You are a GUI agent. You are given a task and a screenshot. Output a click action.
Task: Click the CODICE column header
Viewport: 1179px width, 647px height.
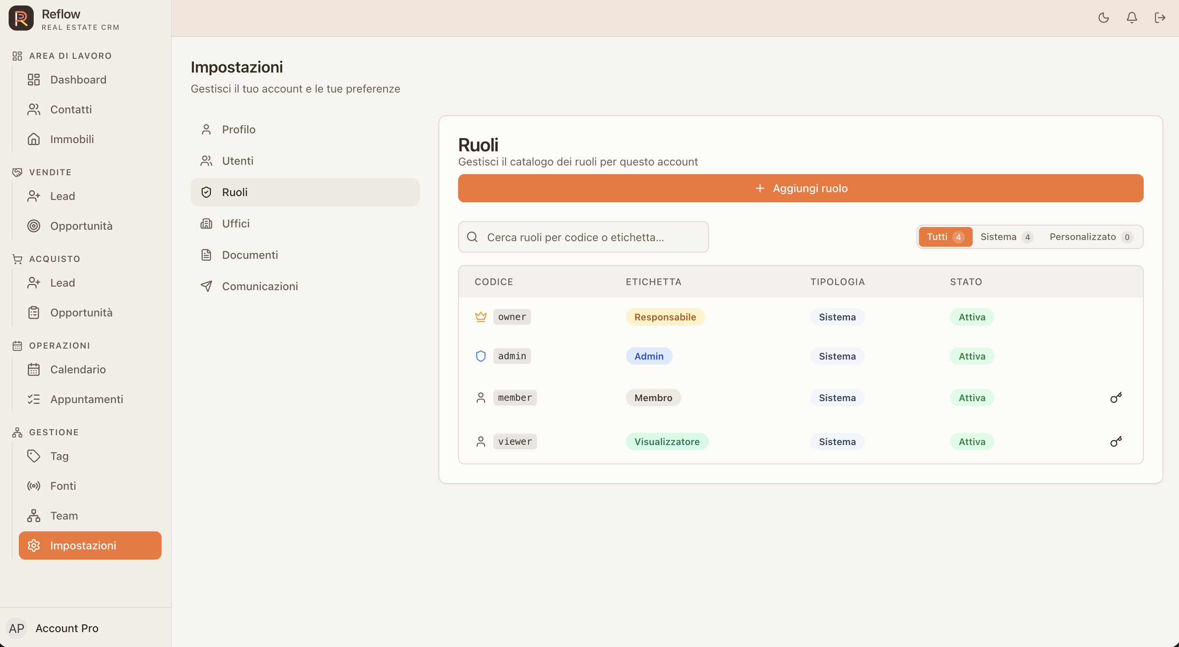click(x=494, y=282)
